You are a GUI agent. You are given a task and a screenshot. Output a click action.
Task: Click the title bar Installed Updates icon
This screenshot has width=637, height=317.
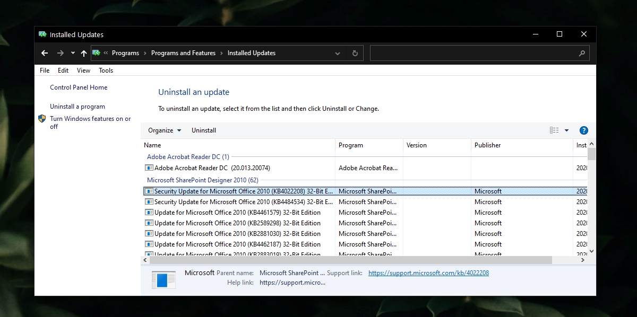(x=43, y=34)
